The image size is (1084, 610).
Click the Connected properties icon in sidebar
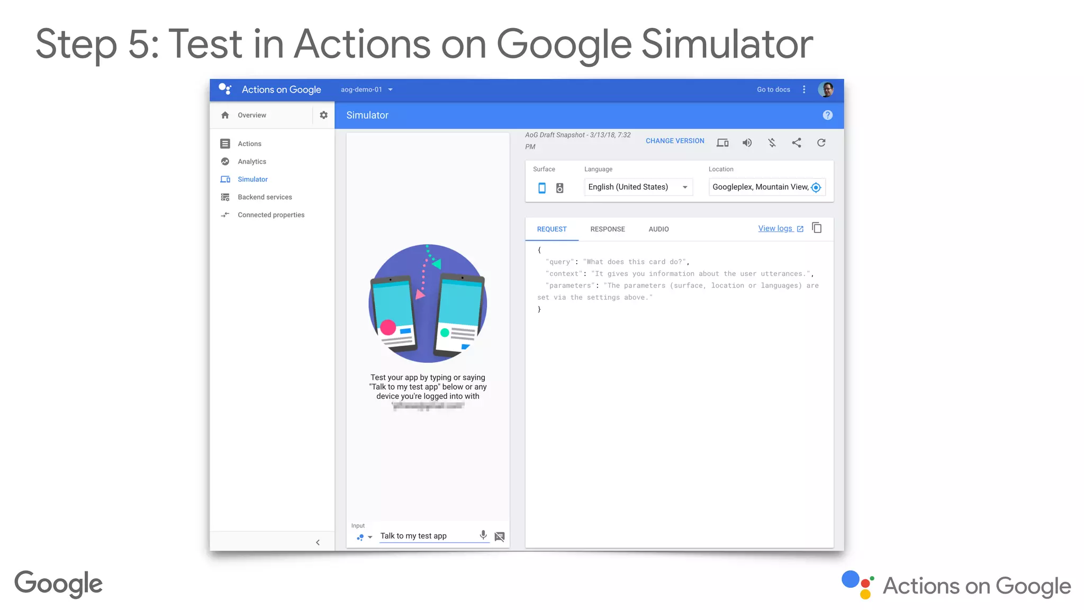(225, 214)
